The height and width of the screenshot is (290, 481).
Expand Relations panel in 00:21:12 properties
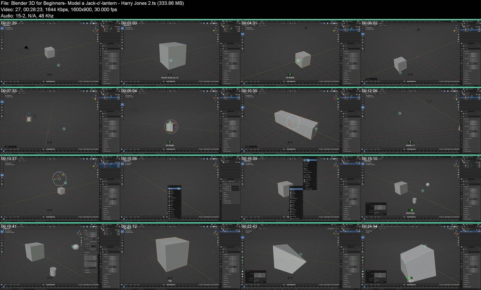coord(226,276)
